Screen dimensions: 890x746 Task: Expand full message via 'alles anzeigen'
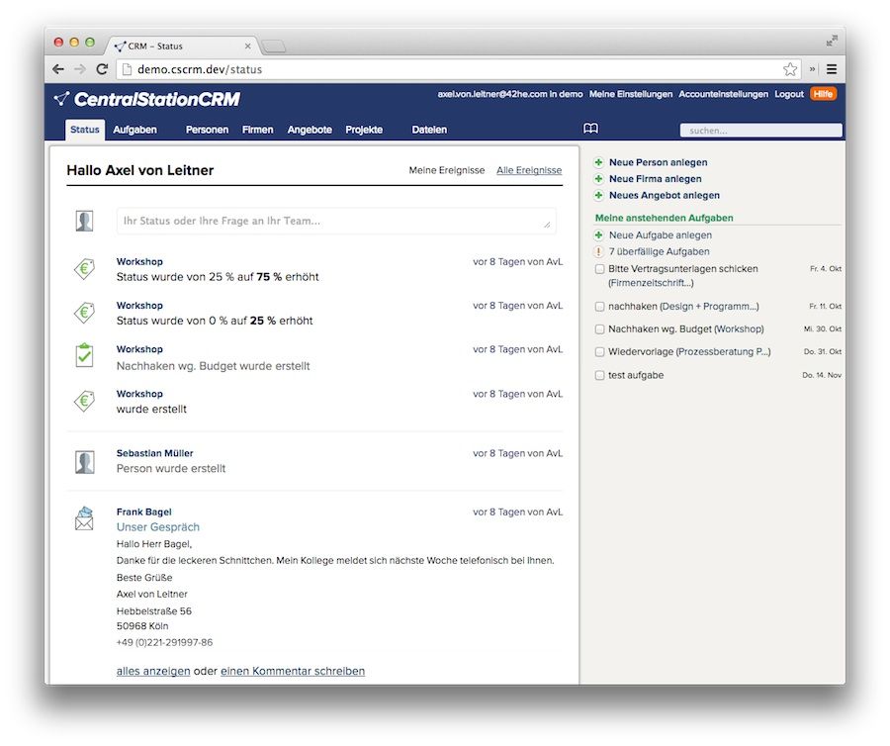[153, 671]
